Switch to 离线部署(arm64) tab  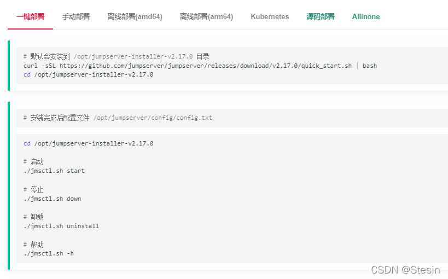point(206,16)
